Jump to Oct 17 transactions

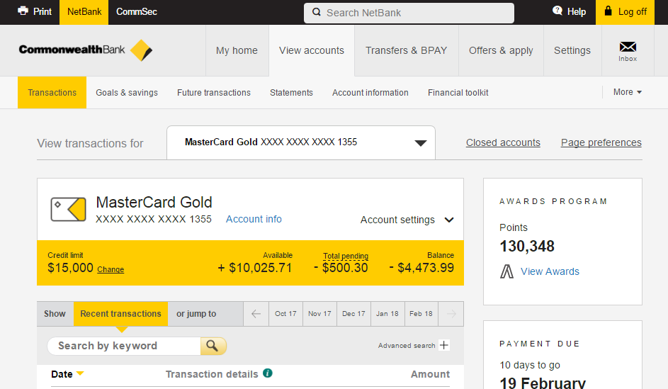[285, 314]
